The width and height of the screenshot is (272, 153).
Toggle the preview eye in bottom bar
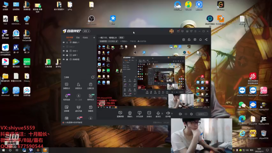coord(186,114)
